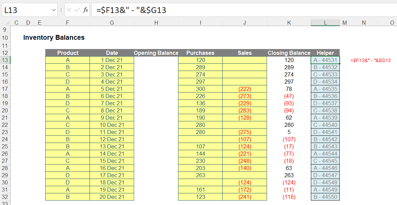The height and width of the screenshot is (205, 397).
Task: Select column K header
Action: (289, 23)
